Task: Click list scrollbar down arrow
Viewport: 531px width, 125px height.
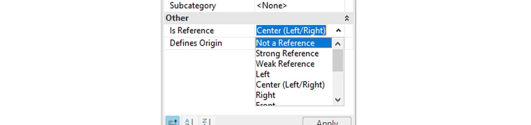Action: [x=337, y=100]
